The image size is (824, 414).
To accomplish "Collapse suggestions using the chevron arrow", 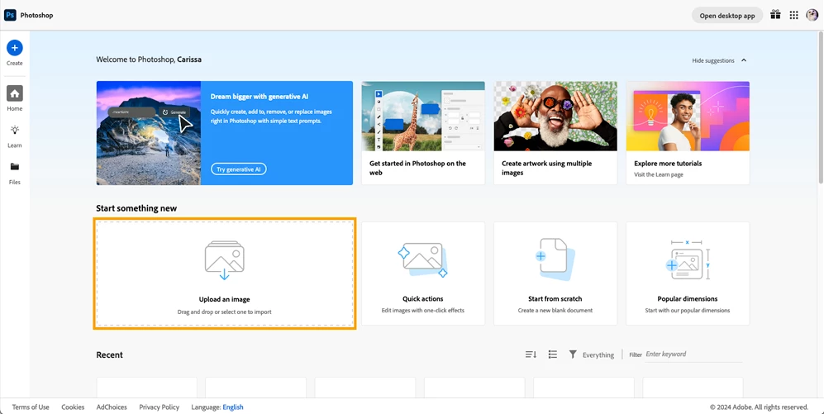I will pos(744,60).
